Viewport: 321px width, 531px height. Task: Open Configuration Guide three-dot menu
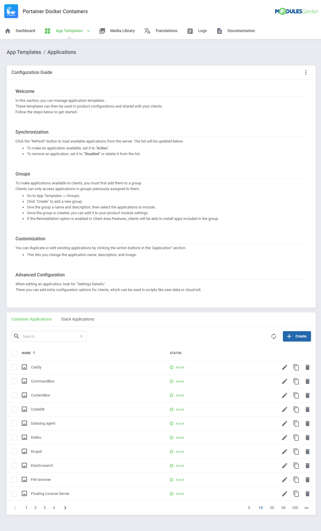coord(306,73)
